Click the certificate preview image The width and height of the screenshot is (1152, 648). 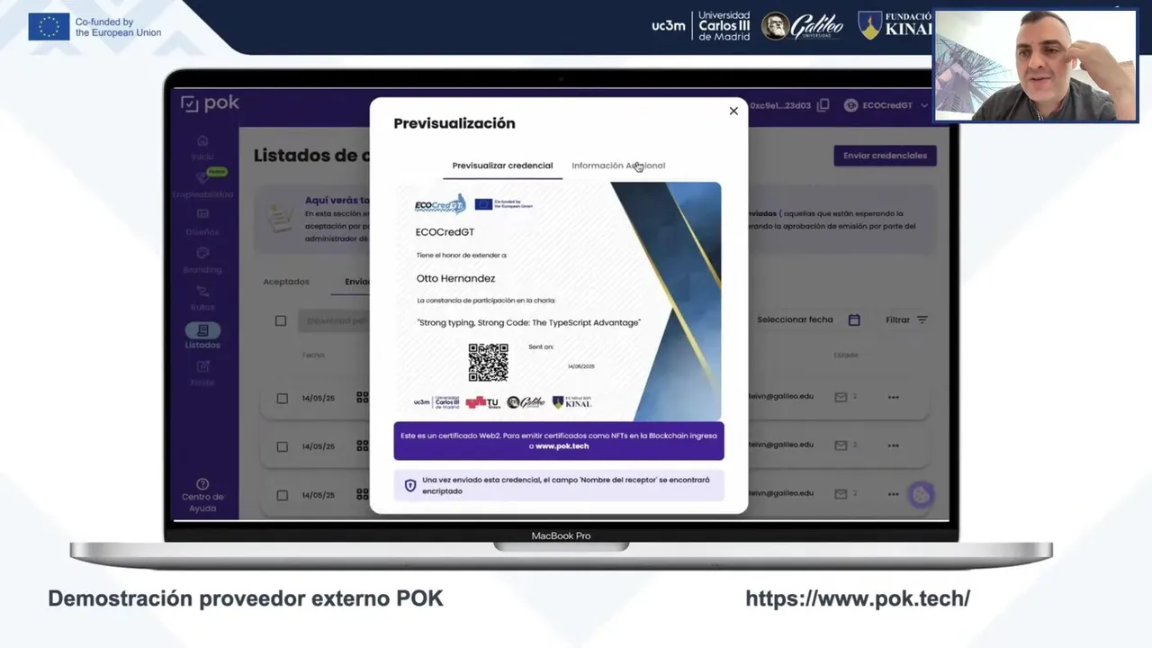pyautogui.click(x=559, y=301)
